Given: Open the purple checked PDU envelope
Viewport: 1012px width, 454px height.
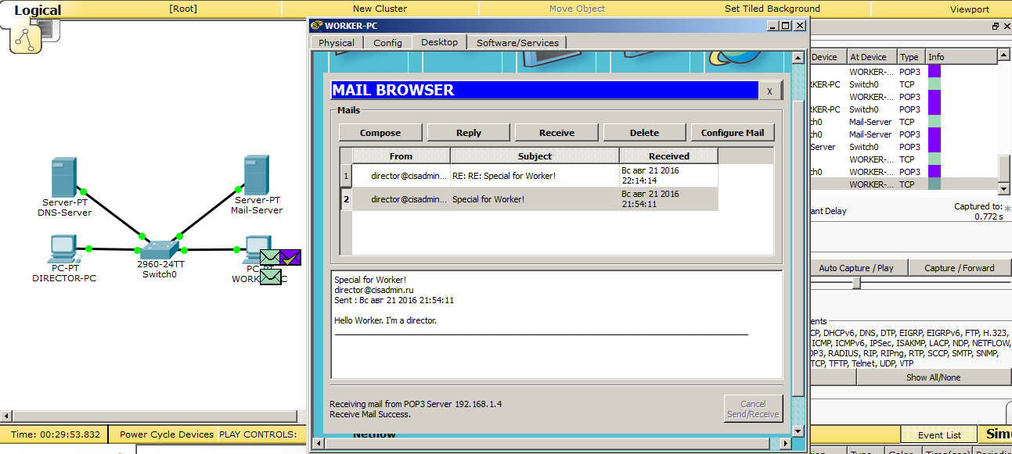Looking at the screenshot, I should point(290,257).
